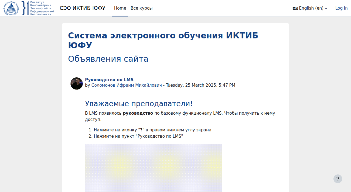Go to the Home tab

(120, 8)
